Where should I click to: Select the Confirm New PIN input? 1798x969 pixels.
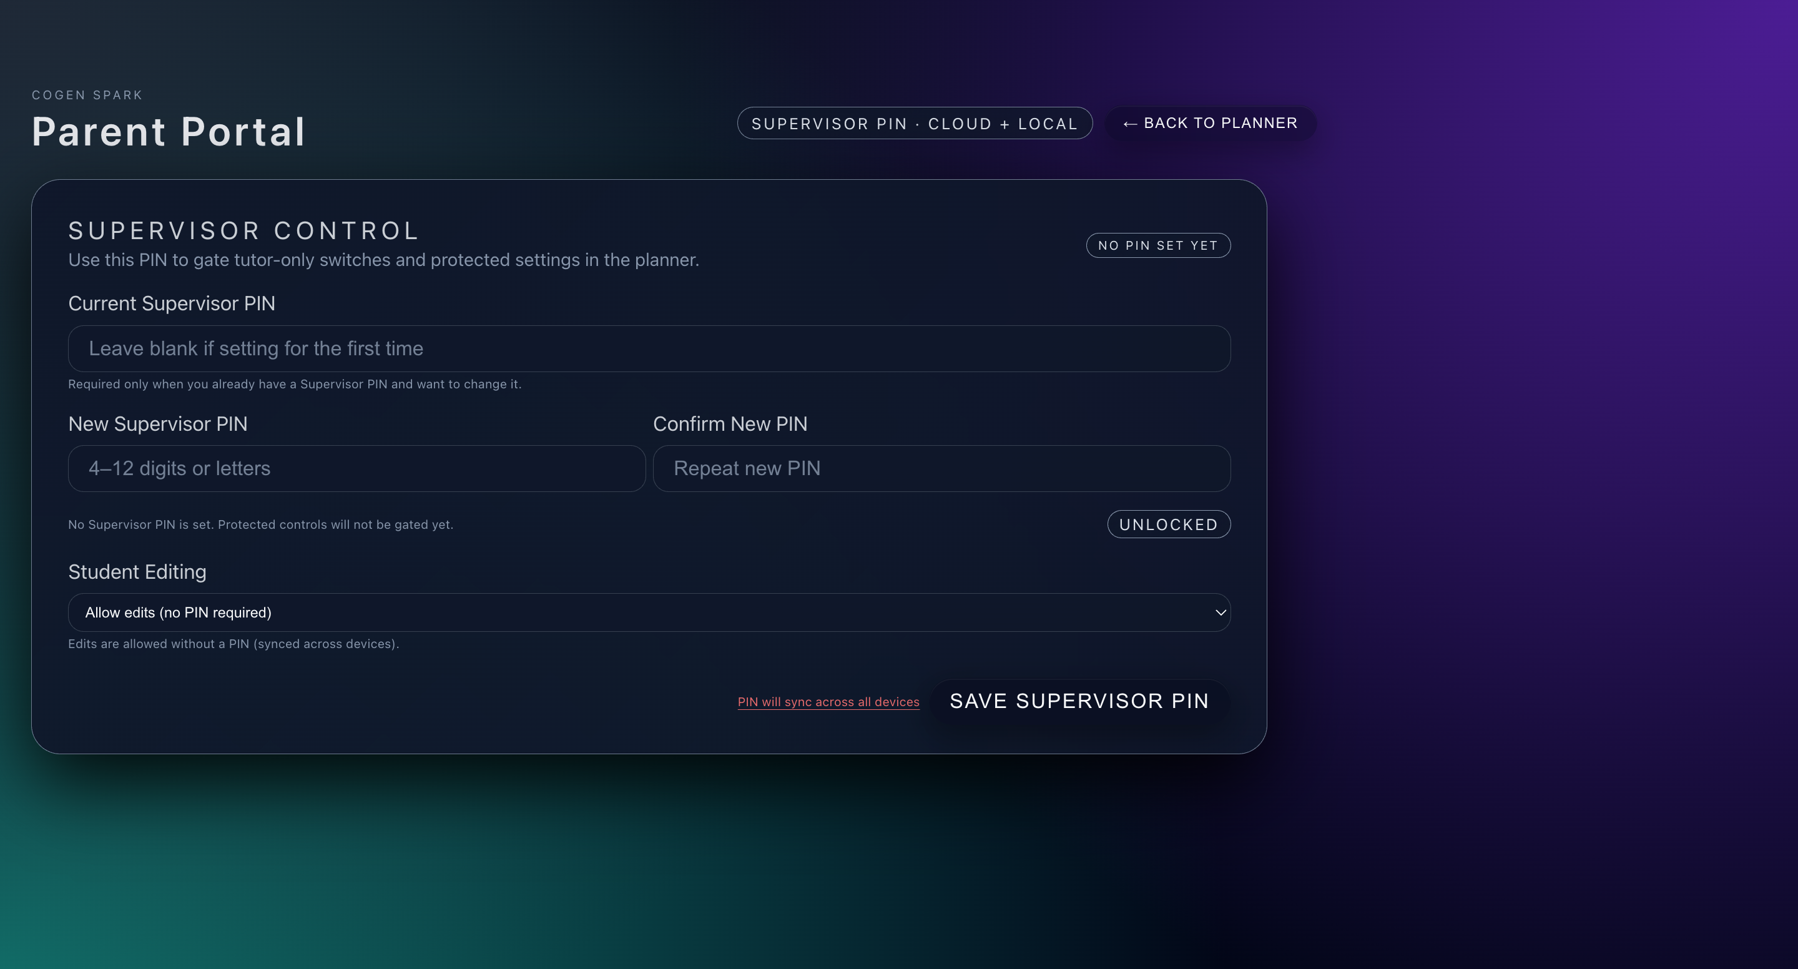point(941,468)
